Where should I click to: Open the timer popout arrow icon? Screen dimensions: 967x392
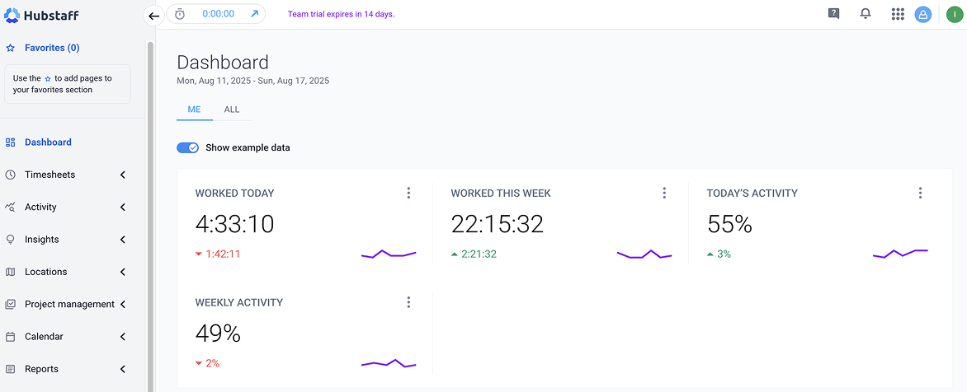click(x=254, y=14)
